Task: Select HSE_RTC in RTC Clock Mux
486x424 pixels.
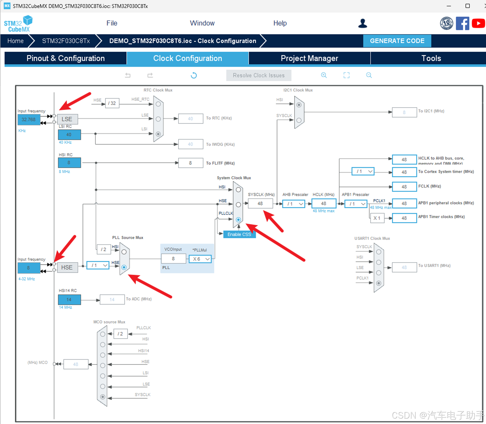Action: 158,104
